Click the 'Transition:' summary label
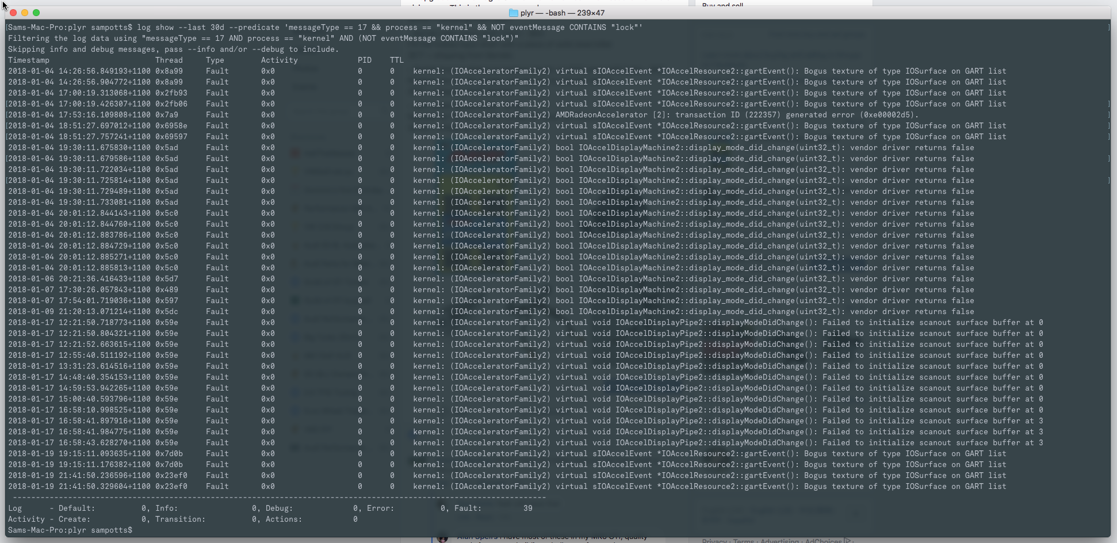The image size is (1117, 543). pyautogui.click(x=181, y=519)
